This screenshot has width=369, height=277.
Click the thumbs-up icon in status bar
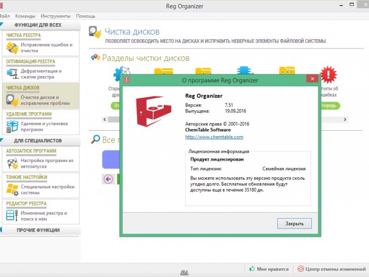(x=252, y=269)
